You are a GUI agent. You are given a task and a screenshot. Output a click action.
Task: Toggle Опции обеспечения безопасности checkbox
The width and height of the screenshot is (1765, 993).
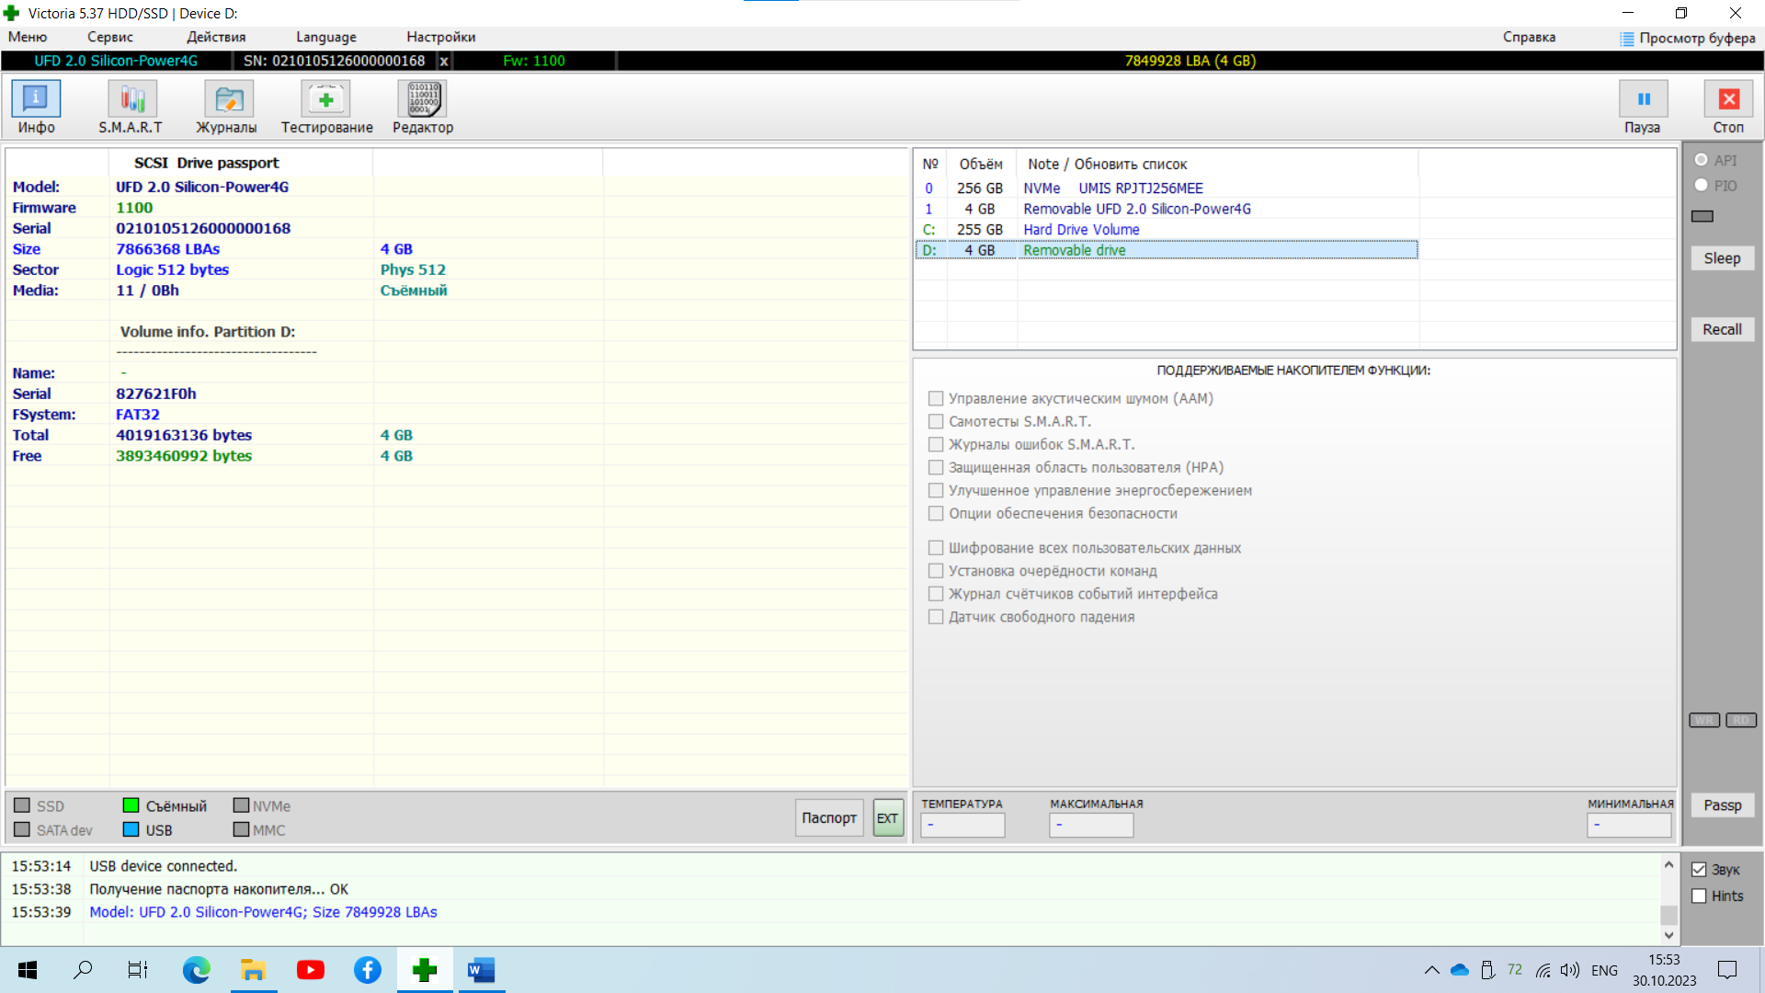click(936, 513)
